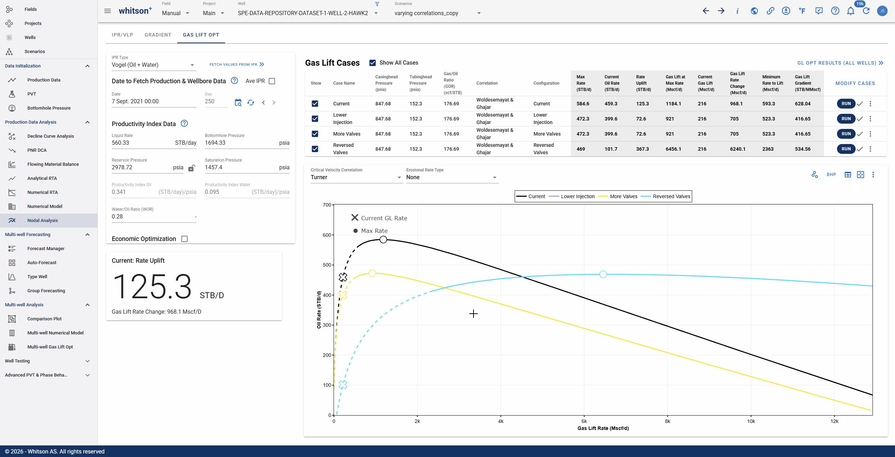Switch to the GRADIENT tab
This screenshot has height=457, width=895.
(x=158, y=35)
